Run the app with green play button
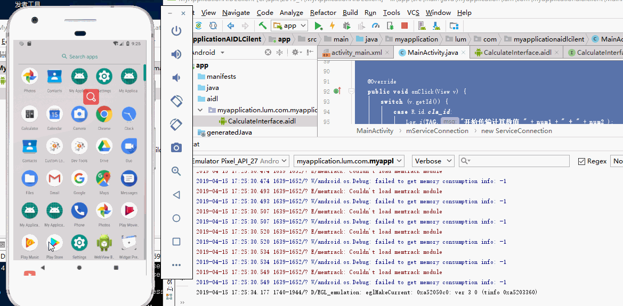This screenshot has height=306, width=623. (x=318, y=26)
